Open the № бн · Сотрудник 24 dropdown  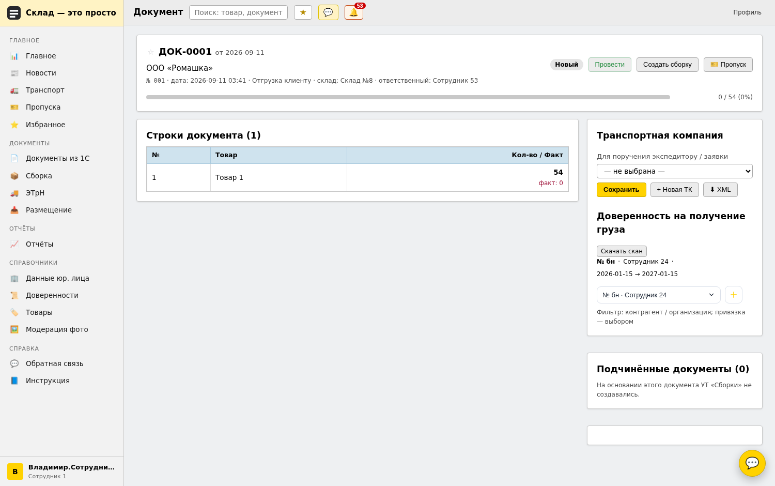tap(659, 295)
